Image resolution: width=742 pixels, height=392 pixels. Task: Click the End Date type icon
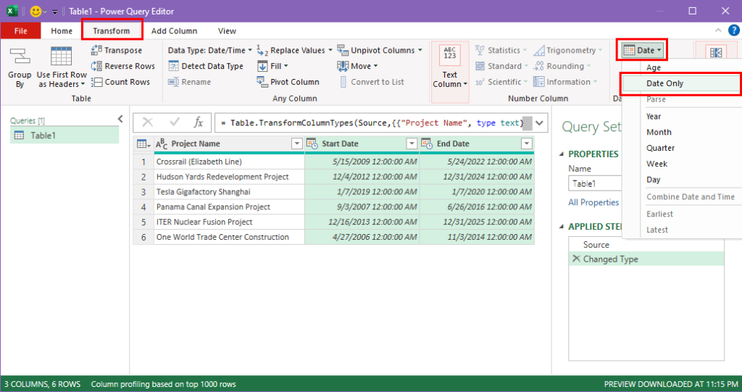[x=427, y=143]
